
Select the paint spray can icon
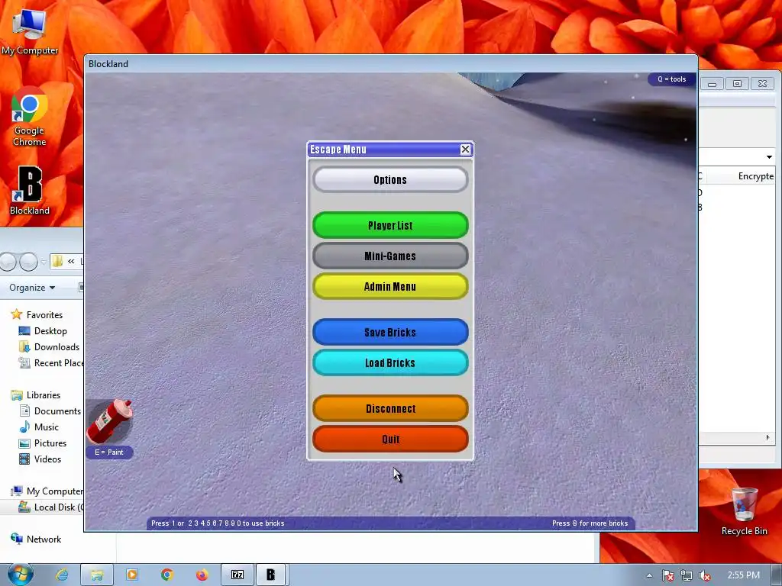(109, 421)
